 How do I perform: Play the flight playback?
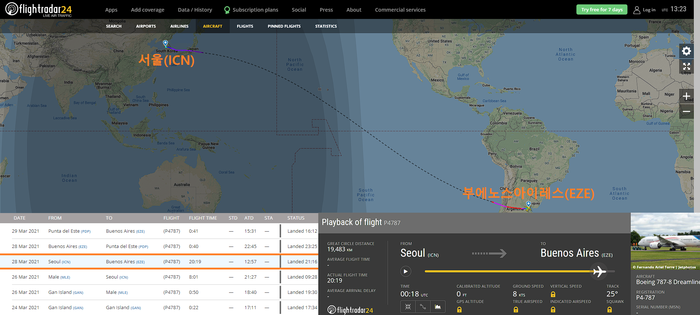click(405, 271)
